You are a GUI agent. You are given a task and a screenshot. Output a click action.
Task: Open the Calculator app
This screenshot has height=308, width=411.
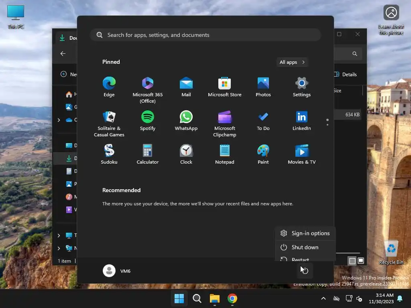(148, 154)
